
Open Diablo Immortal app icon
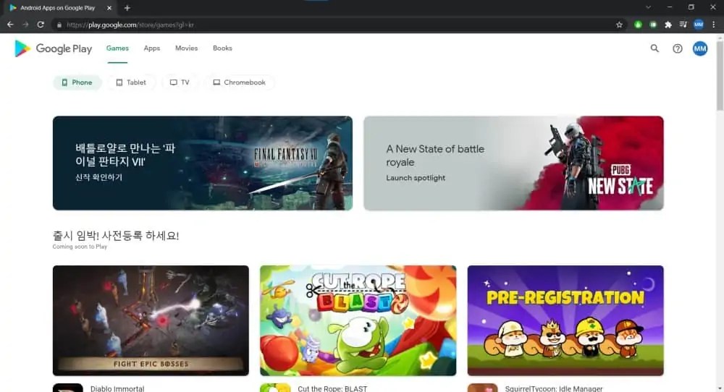tap(68, 388)
